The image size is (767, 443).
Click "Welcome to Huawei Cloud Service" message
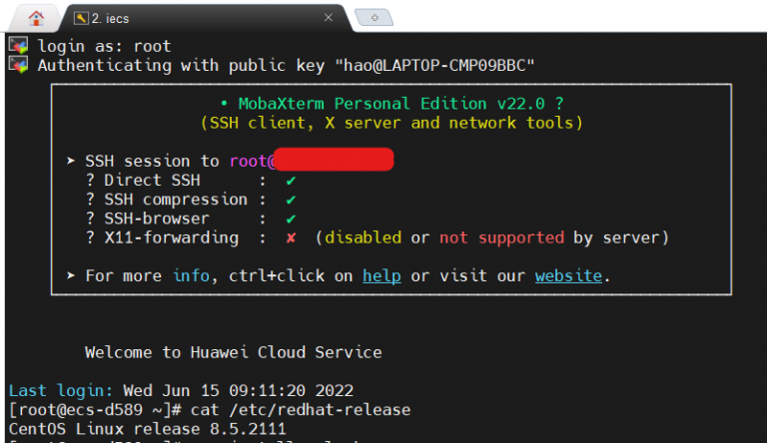(x=233, y=352)
